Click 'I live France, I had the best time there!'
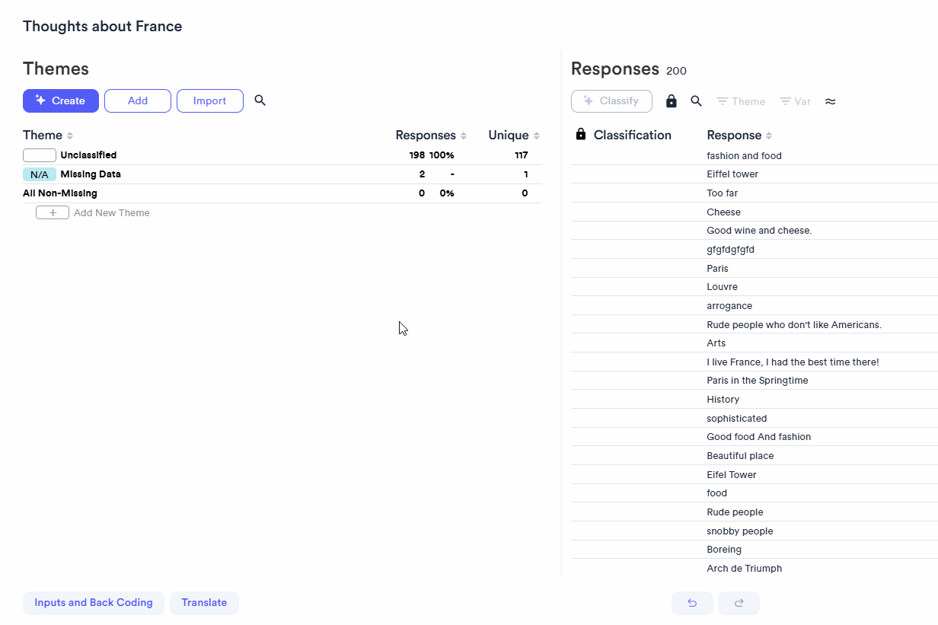This screenshot has height=625, width=938. click(793, 362)
